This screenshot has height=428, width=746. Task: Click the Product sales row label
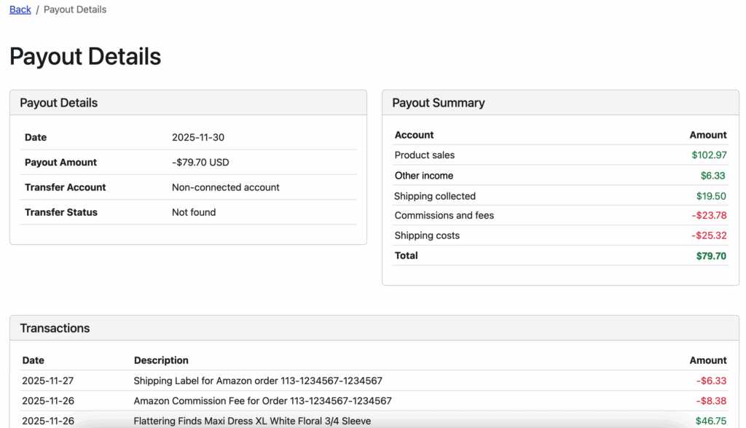pyautogui.click(x=424, y=155)
